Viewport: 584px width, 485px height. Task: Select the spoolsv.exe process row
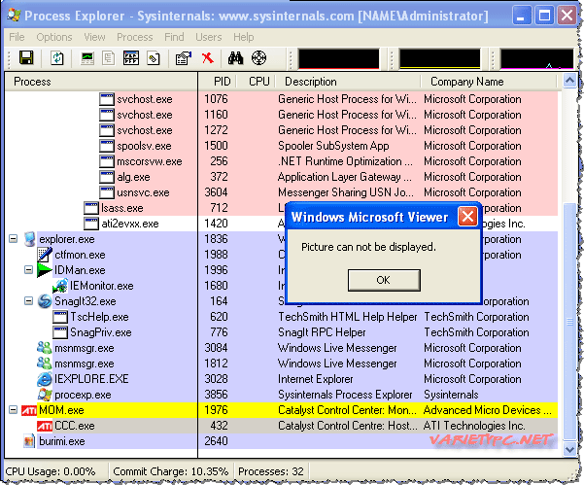coord(281,146)
